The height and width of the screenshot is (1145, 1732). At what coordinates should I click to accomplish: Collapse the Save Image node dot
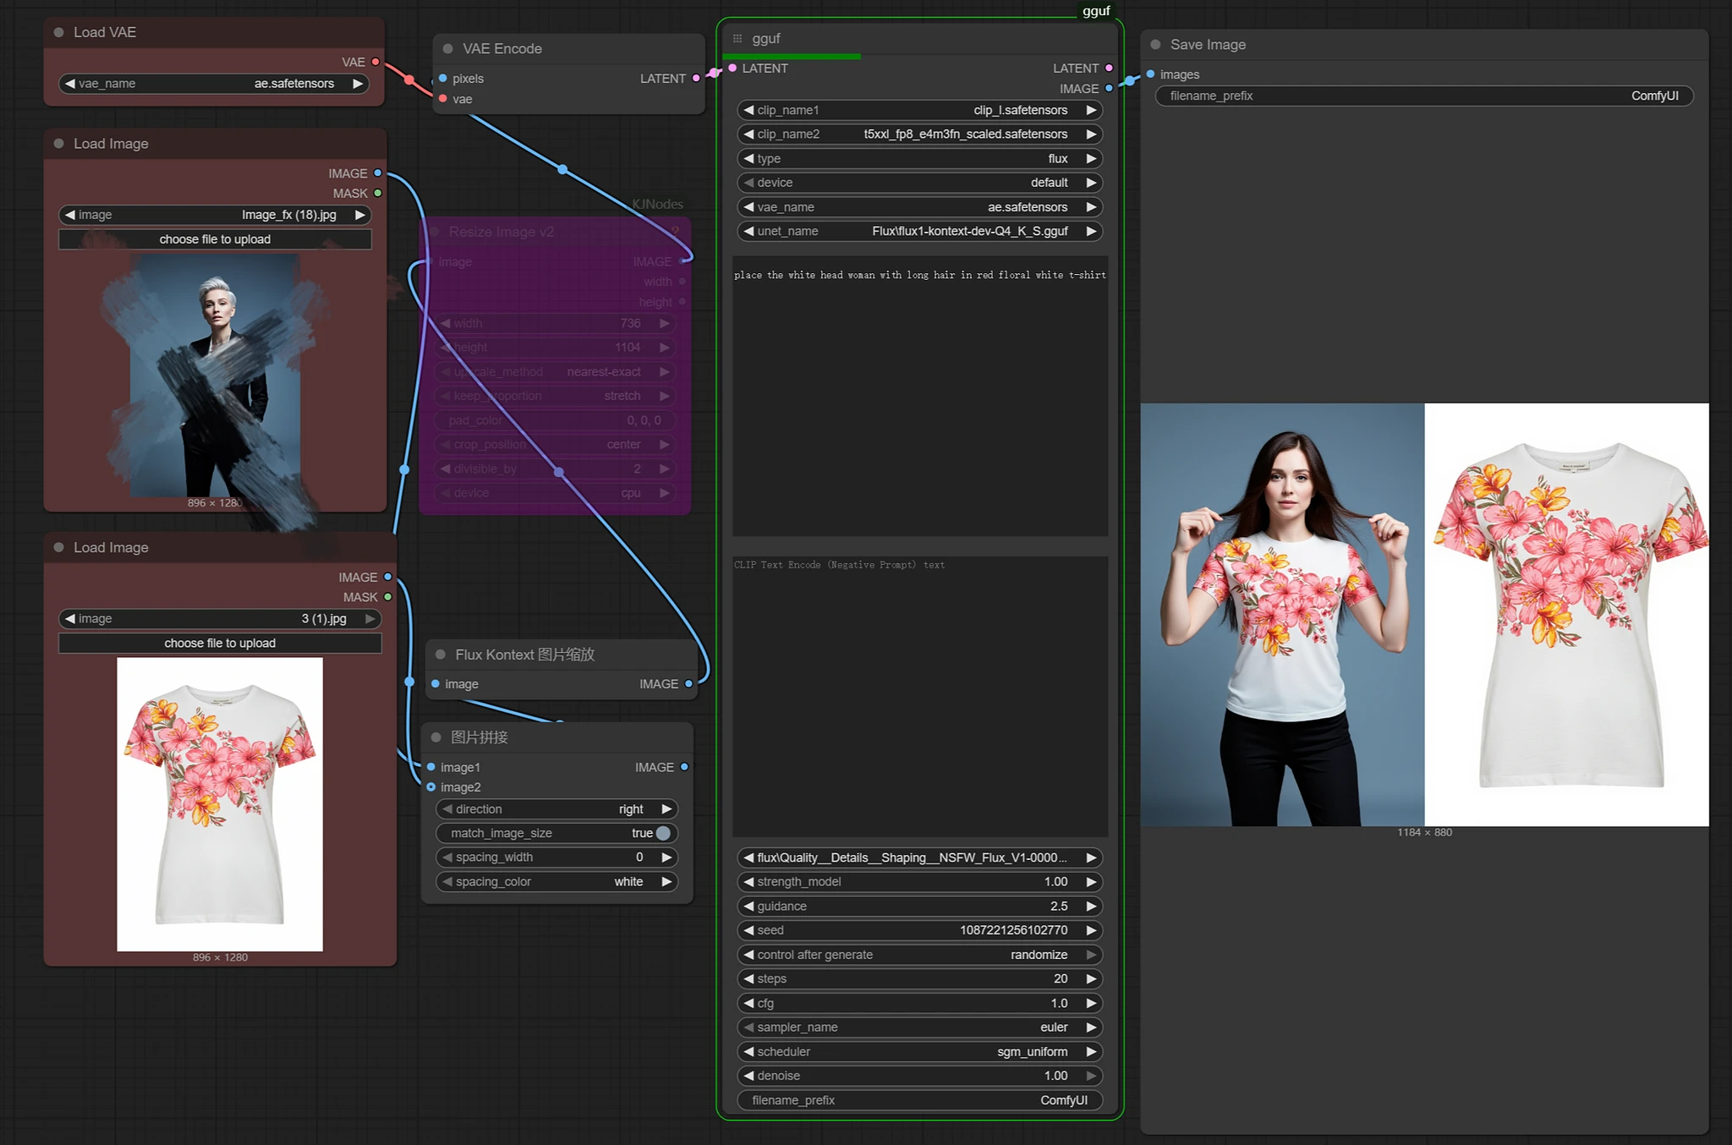[1155, 45]
